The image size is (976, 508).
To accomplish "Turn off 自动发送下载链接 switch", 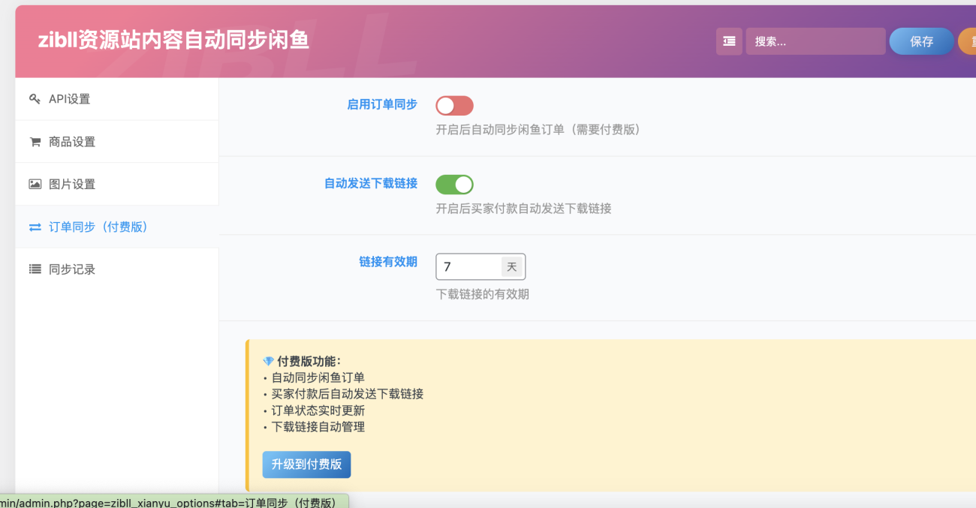I will pos(454,185).
